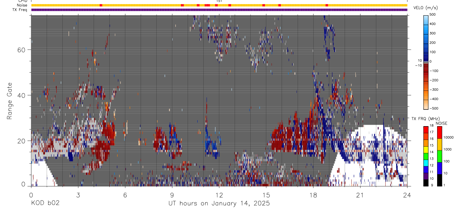Click the 500 label on the velocity scale

pyautogui.click(x=433, y=15)
